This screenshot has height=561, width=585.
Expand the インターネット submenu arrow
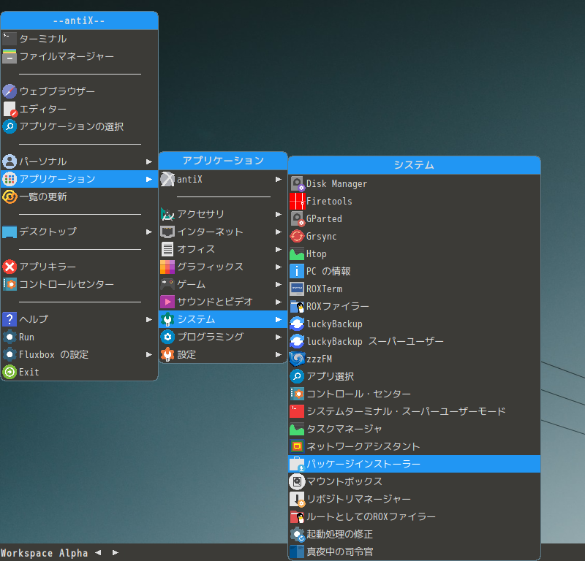pyautogui.click(x=279, y=232)
